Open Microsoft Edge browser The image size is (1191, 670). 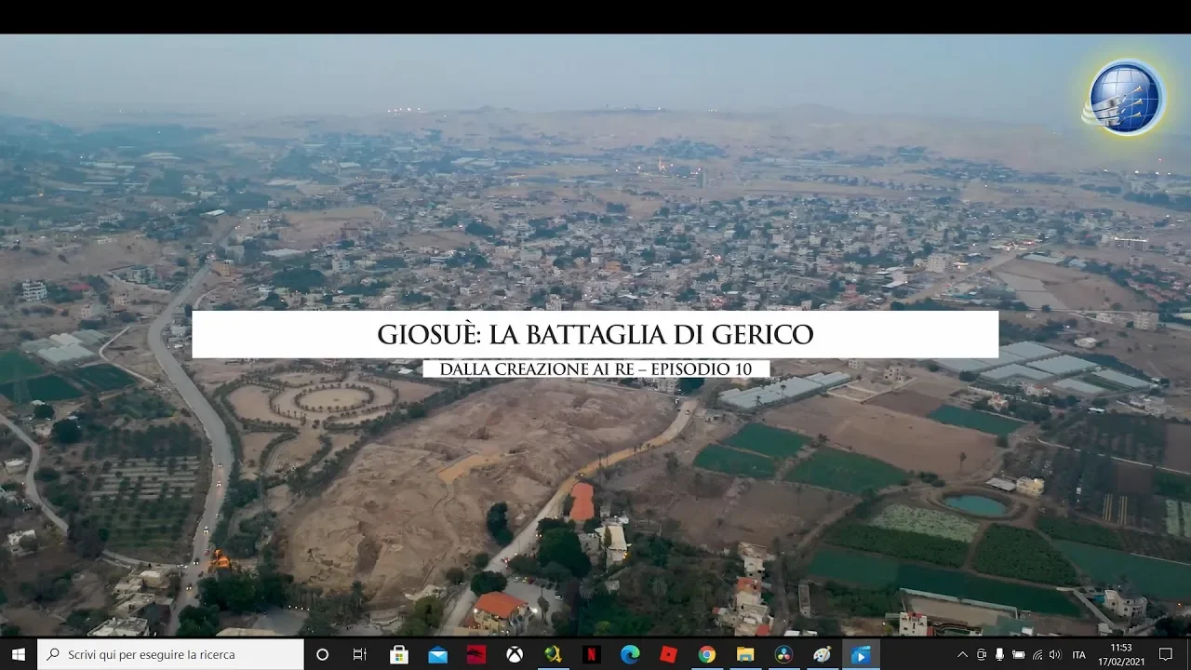click(630, 654)
